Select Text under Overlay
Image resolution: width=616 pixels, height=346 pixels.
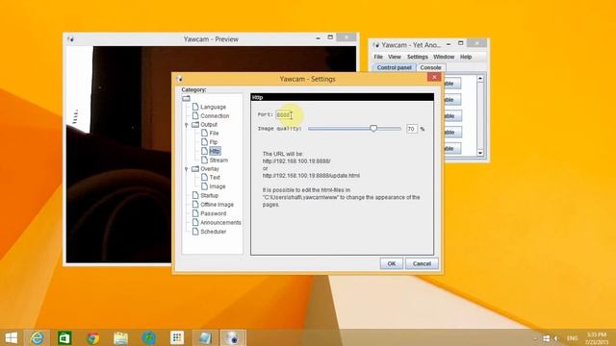click(215, 177)
